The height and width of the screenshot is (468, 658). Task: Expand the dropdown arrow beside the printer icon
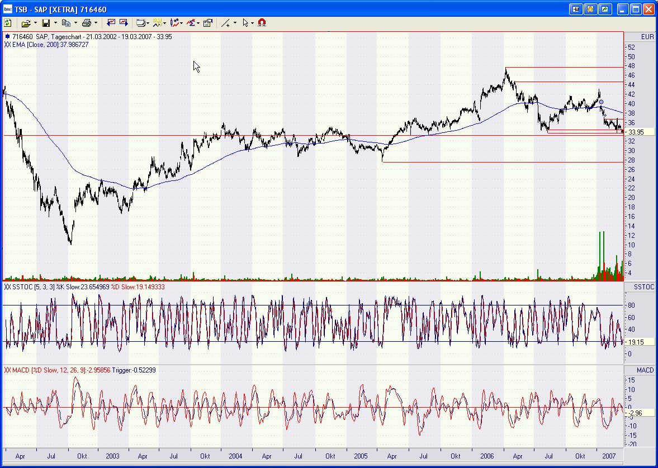tap(96, 23)
